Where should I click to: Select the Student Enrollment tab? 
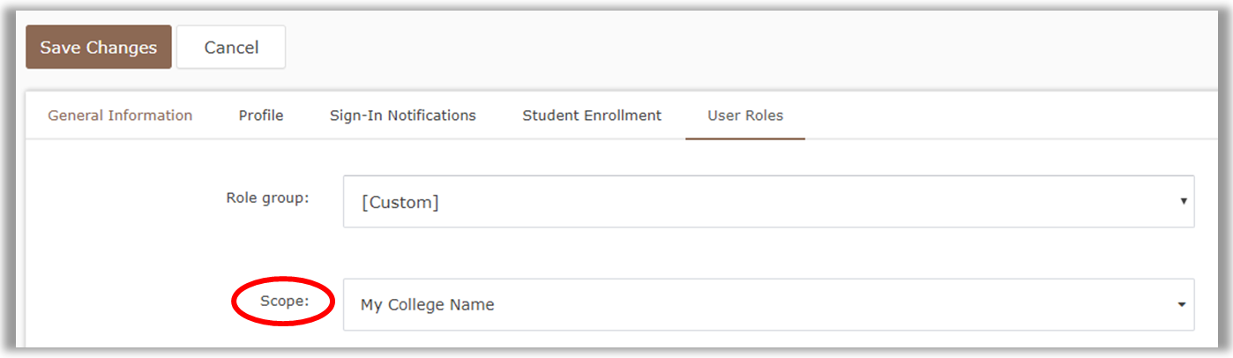tap(592, 116)
